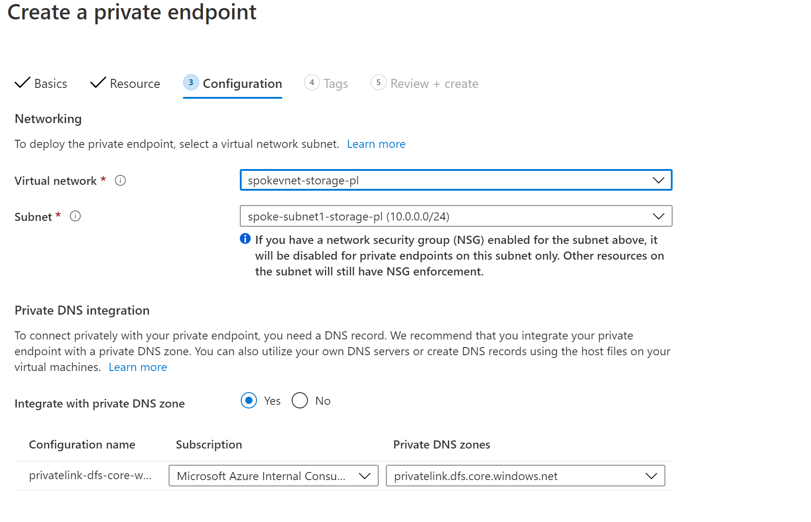
Task: Click the step 3 circle badge
Action: tap(191, 82)
